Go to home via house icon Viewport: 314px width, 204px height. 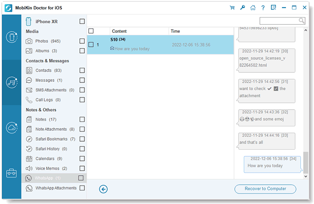click(x=253, y=8)
